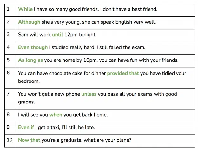Viewport: 198px width, 149px height.
Task: Click the word "bedroom" in row 6
Action: 29,81
